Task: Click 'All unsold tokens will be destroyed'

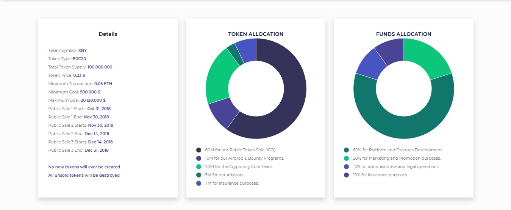Action: point(84,175)
